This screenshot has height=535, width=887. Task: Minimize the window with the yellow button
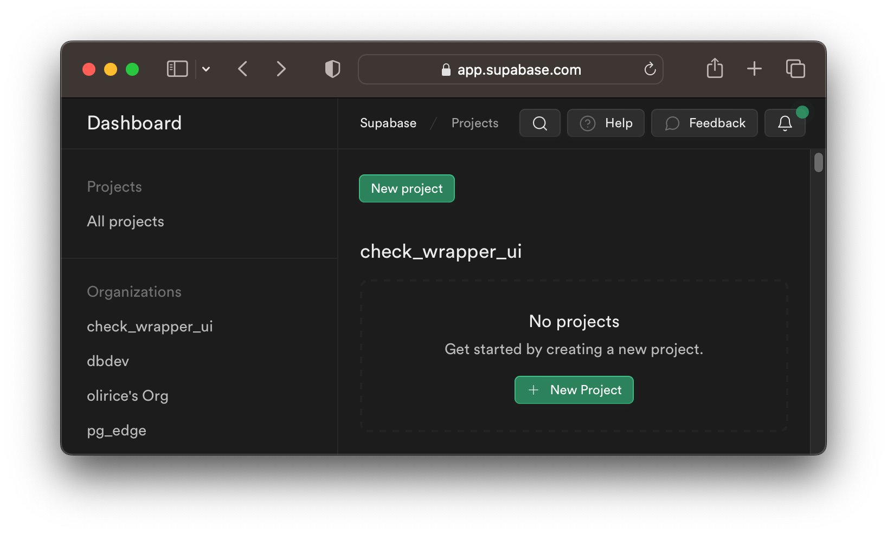tap(111, 69)
